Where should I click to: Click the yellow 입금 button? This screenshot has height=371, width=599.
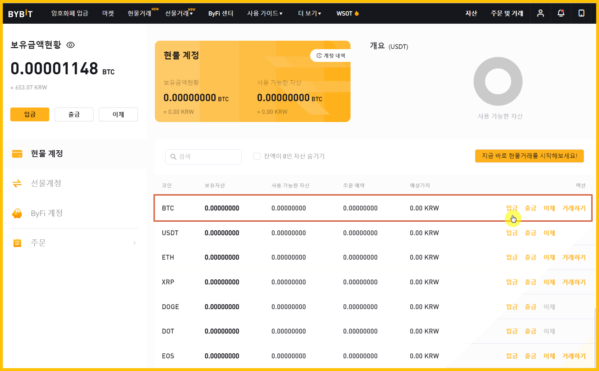tap(30, 114)
